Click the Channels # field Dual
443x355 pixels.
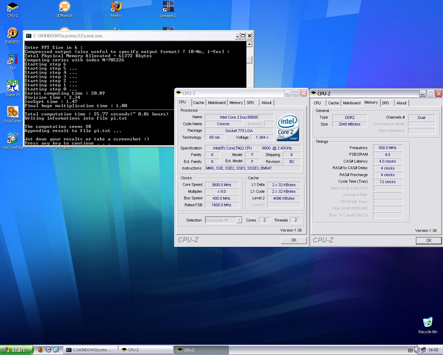tap(422, 118)
